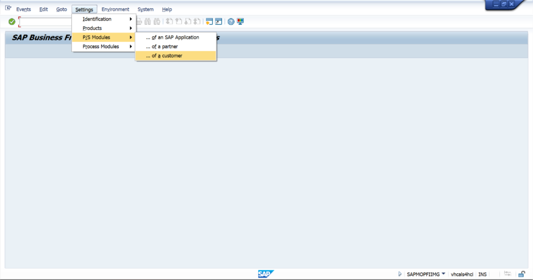Click the window menu icon left of Events
Screen dimensions: 533x280
coord(8,9)
